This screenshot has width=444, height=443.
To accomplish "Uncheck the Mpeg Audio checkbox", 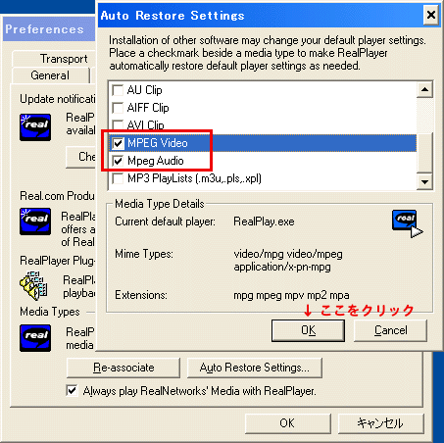I will click(118, 161).
